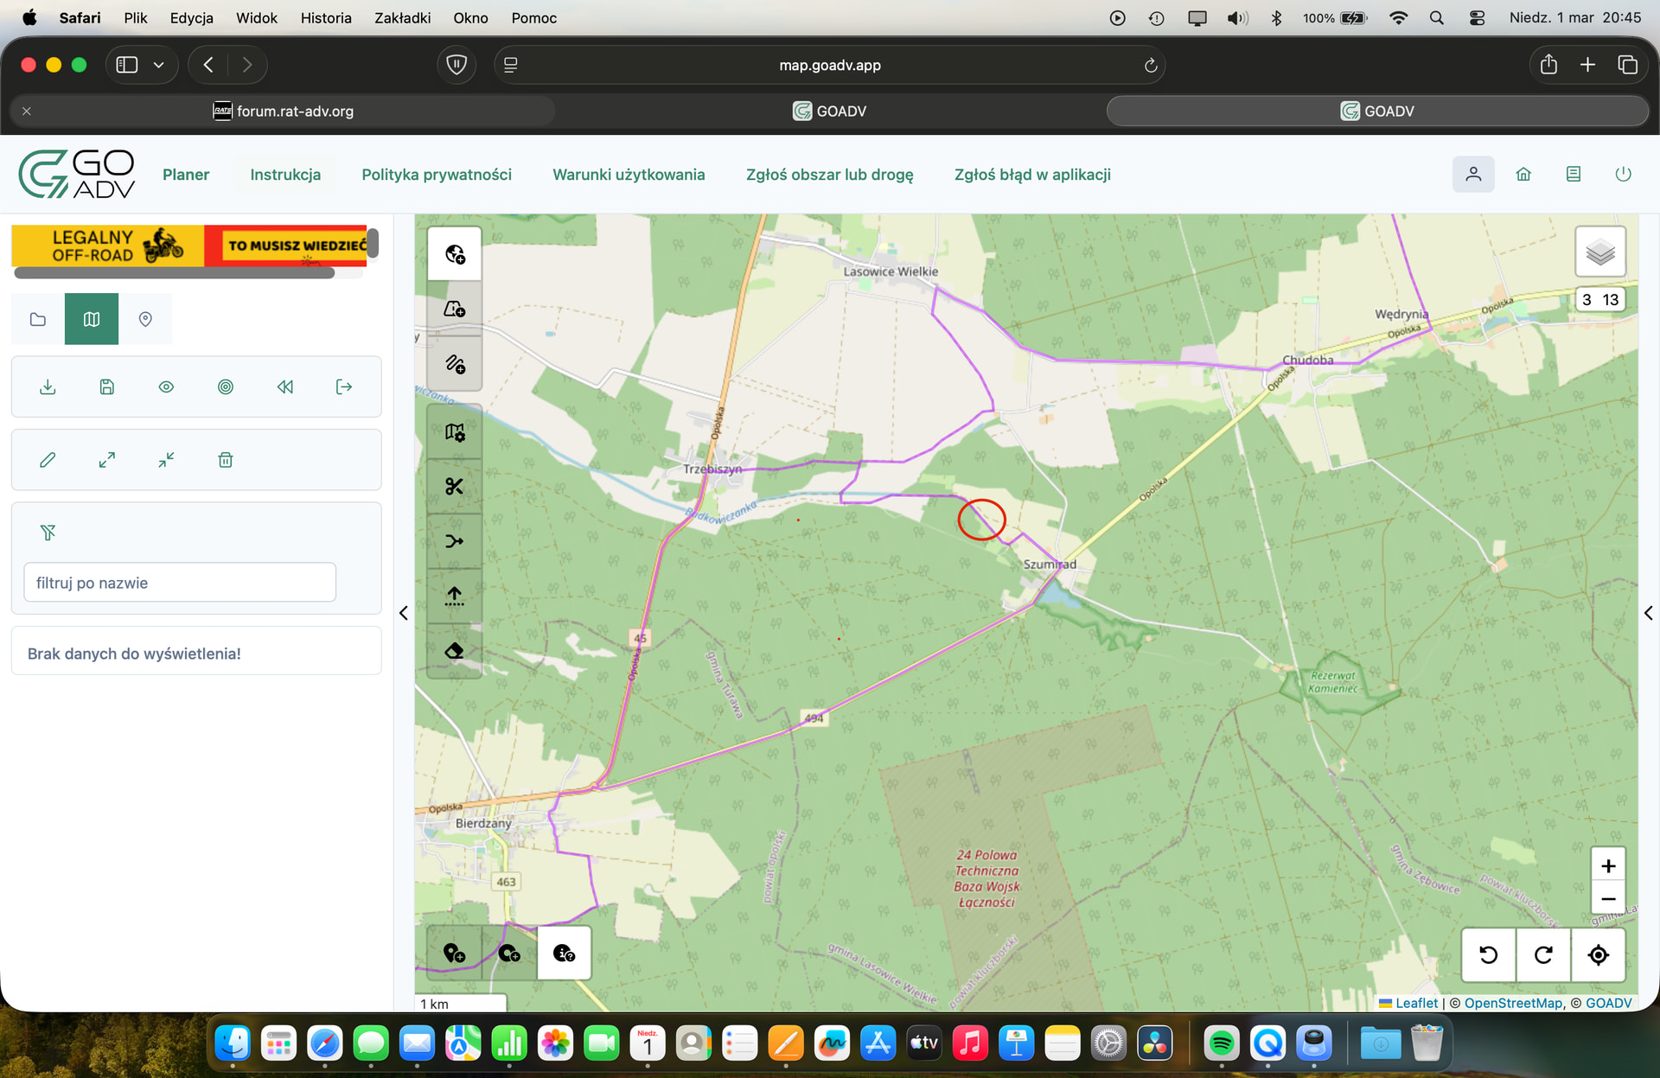
Task: Click Zgłoś błąd w aplikacji link
Action: (1032, 175)
